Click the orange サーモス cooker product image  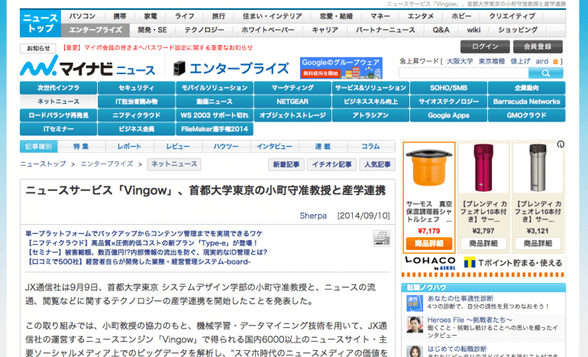[x=429, y=168]
